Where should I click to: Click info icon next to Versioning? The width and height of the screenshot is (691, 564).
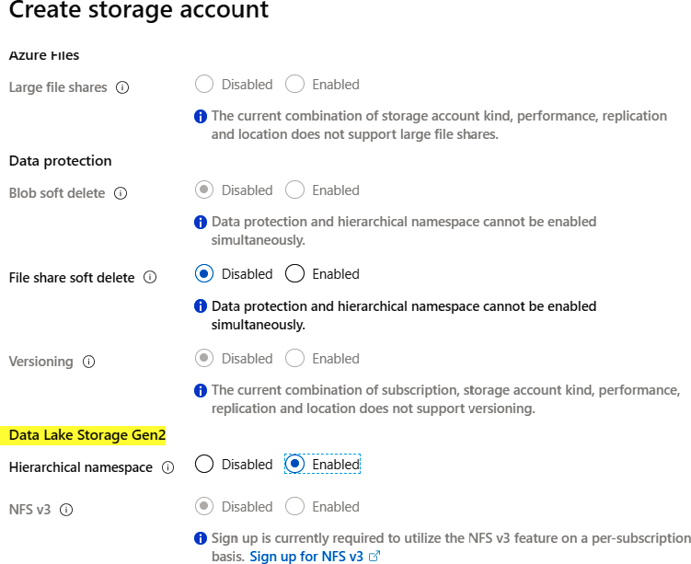[x=89, y=362]
